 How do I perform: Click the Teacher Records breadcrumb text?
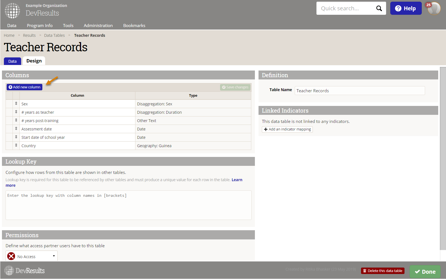pyautogui.click(x=90, y=35)
